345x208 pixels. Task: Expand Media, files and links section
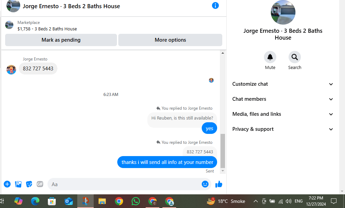[x=283, y=114]
